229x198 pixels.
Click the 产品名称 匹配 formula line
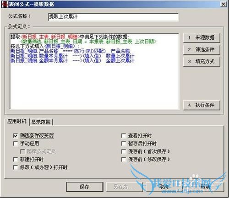pos(70,51)
